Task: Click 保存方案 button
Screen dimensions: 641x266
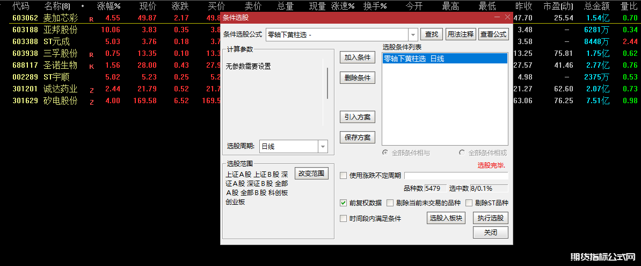Action: [x=358, y=137]
